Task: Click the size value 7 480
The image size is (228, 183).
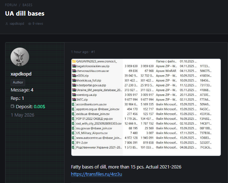Action: (134, 133)
